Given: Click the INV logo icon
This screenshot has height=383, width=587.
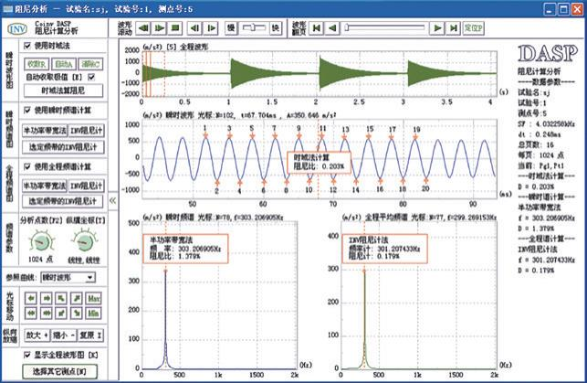Looking at the screenshot, I should tap(15, 28).
